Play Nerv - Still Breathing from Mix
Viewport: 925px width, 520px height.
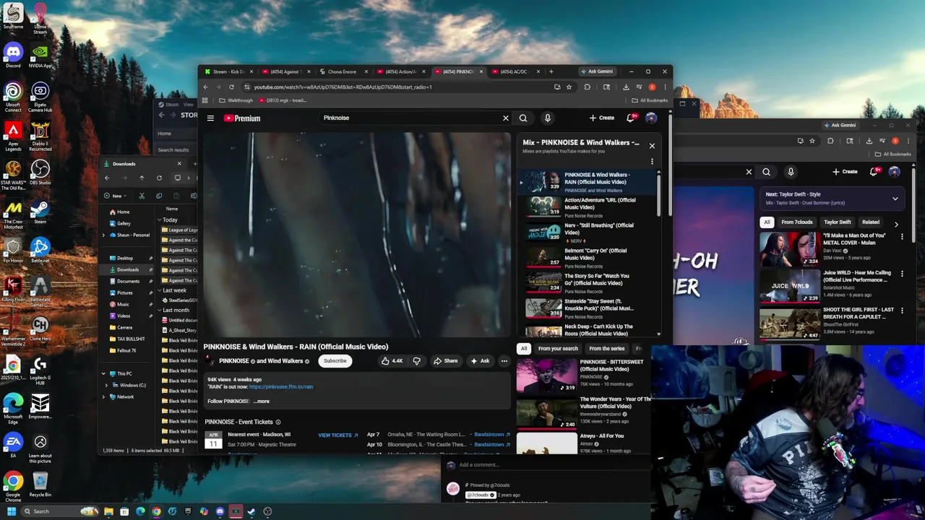coord(588,232)
